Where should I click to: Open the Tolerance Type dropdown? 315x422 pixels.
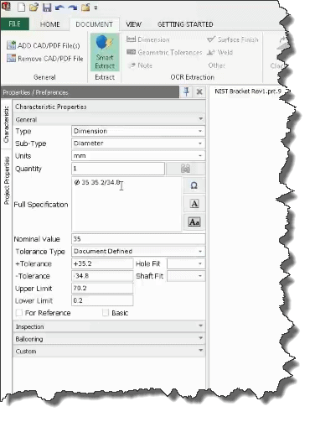click(138, 251)
